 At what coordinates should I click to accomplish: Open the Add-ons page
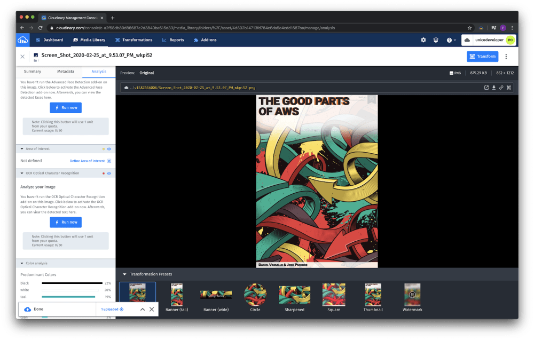pos(205,40)
